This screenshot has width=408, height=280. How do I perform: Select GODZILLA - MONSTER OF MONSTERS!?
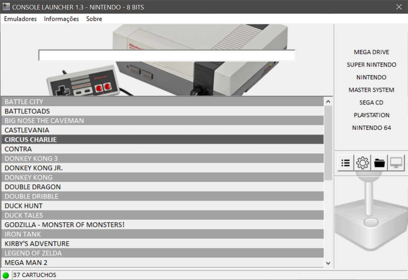click(163, 225)
